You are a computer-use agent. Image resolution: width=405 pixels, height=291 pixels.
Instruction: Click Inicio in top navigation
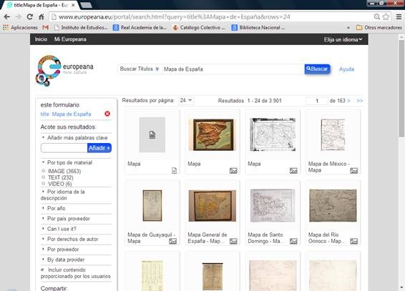41,39
